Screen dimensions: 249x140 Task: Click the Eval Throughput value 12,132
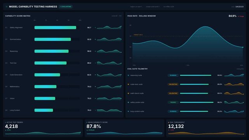176,126
